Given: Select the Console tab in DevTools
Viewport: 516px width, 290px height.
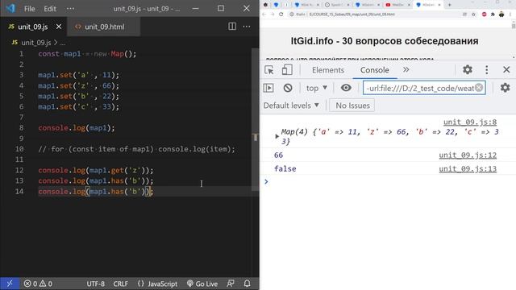Looking at the screenshot, I should point(374,70).
